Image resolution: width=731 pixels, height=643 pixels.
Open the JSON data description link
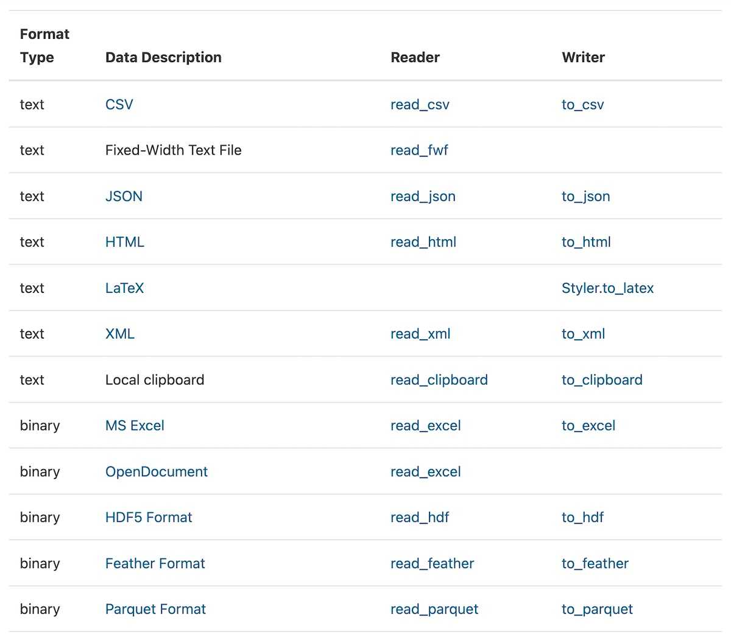tap(124, 196)
